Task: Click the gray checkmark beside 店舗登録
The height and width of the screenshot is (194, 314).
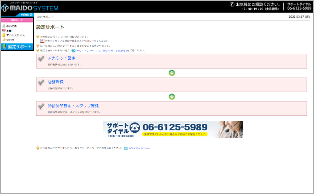Action: tap(41, 82)
